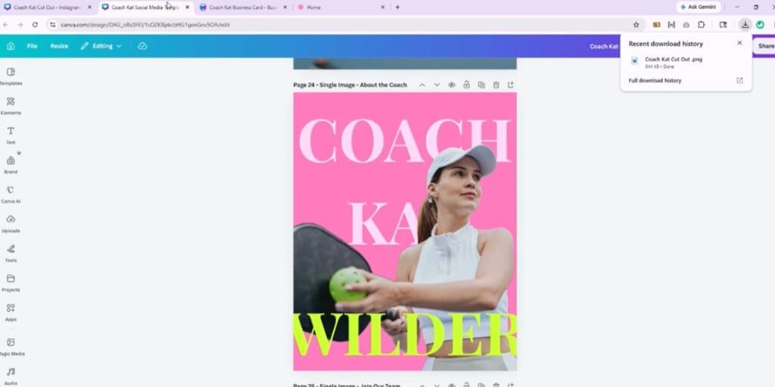
Task: Toggle Page 24 visibility eye icon
Action: click(451, 85)
